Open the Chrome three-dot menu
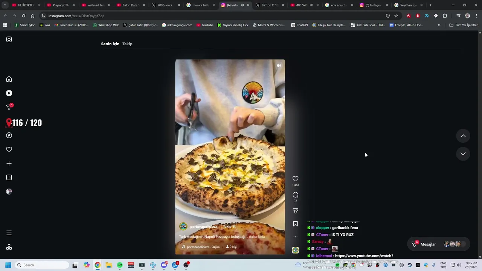The height and width of the screenshot is (271, 482). click(x=476, y=16)
